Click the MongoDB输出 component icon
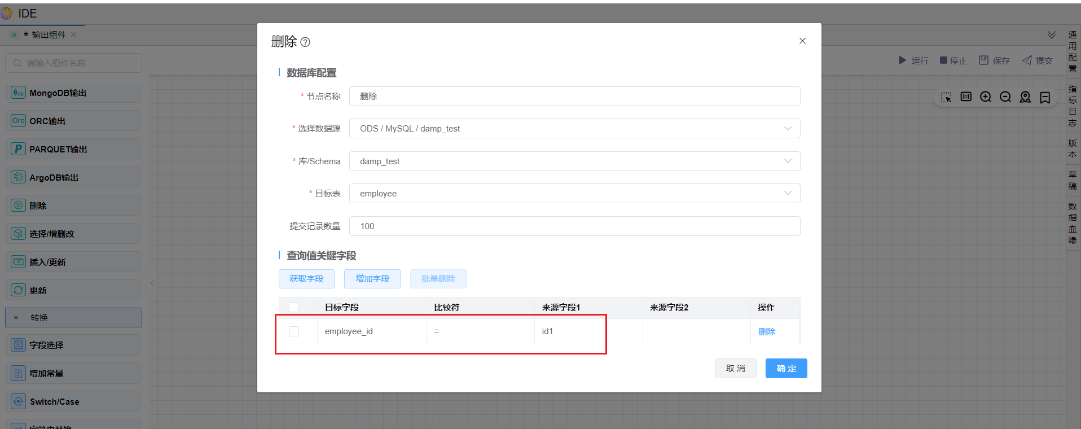 tap(19, 93)
